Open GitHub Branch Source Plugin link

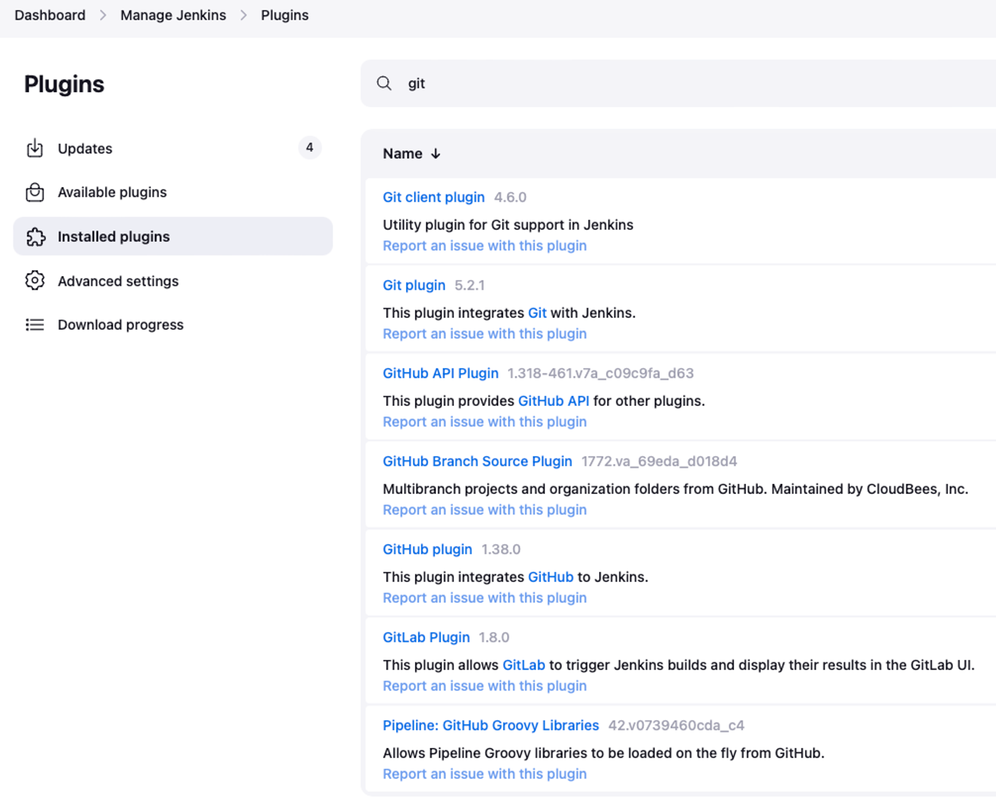(477, 461)
